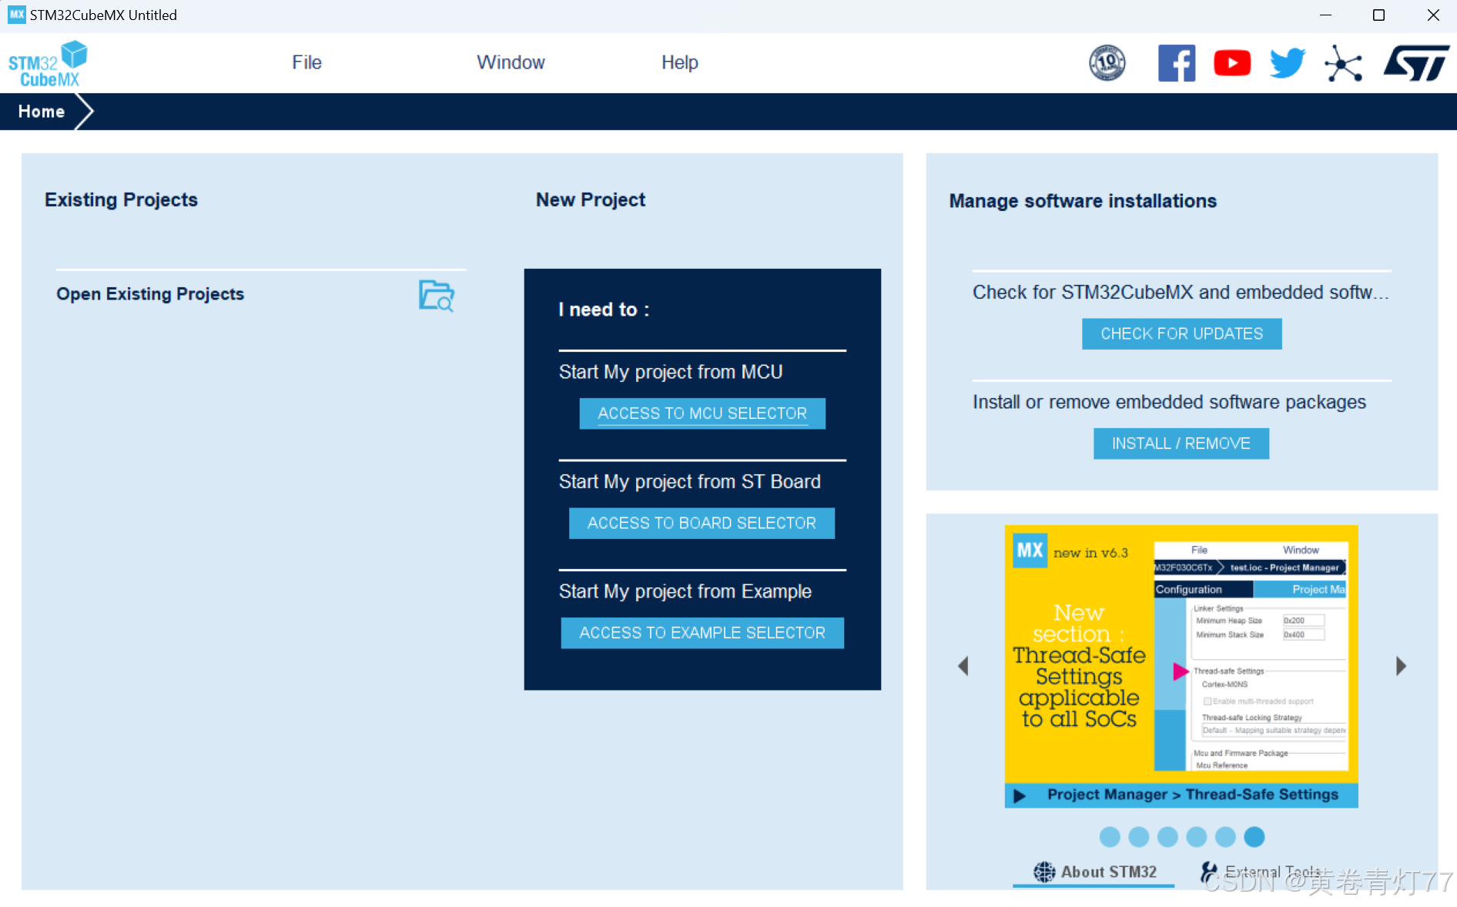Maximize the STM32CubeMX window

1378,15
